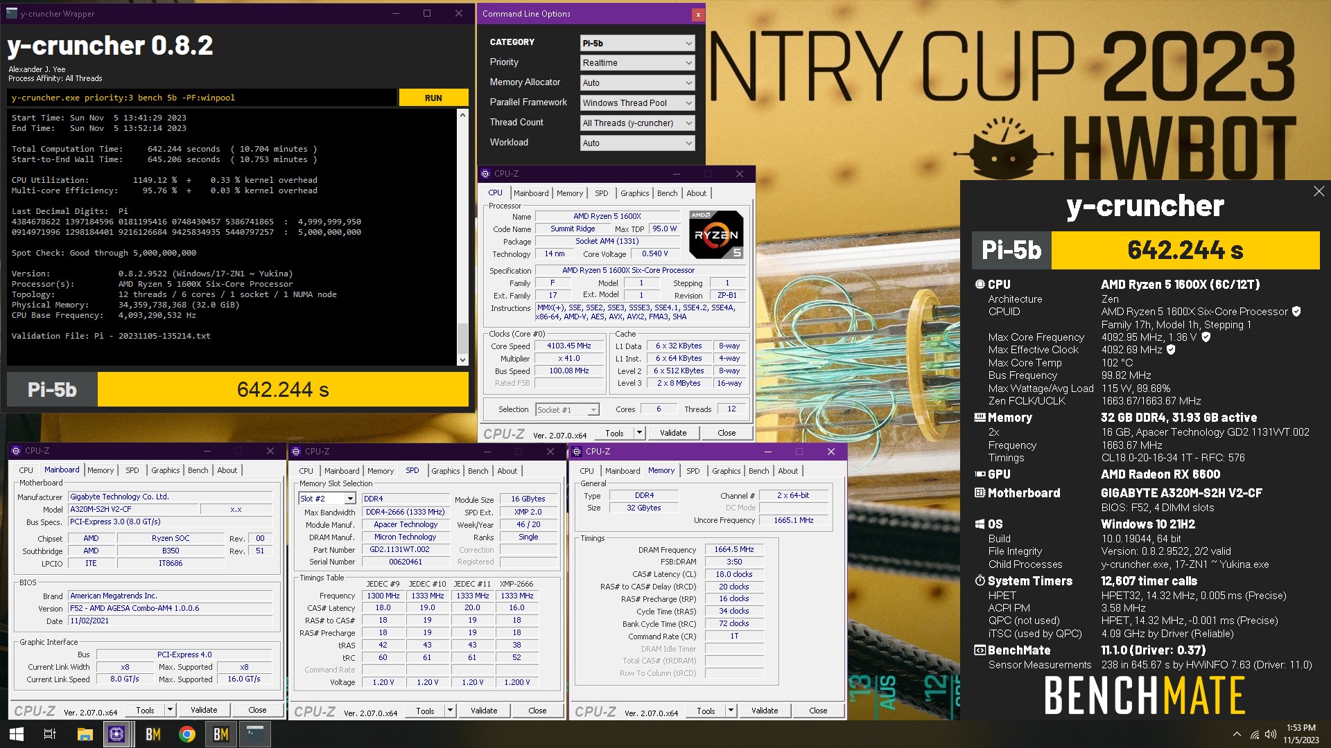Click Validate in top CPU-Z window
1331x748 pixels.
coord(673,433)
